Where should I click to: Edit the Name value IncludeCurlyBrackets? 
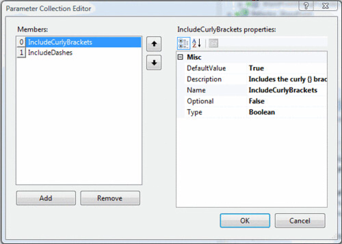point(287,90)
